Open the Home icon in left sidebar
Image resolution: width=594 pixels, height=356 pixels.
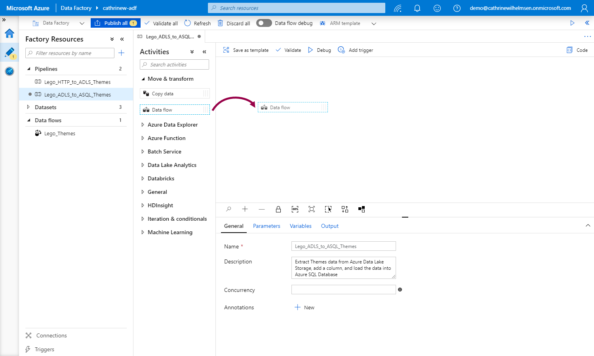click(10, 34)
